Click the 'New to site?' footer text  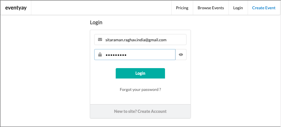click(126, 111)
